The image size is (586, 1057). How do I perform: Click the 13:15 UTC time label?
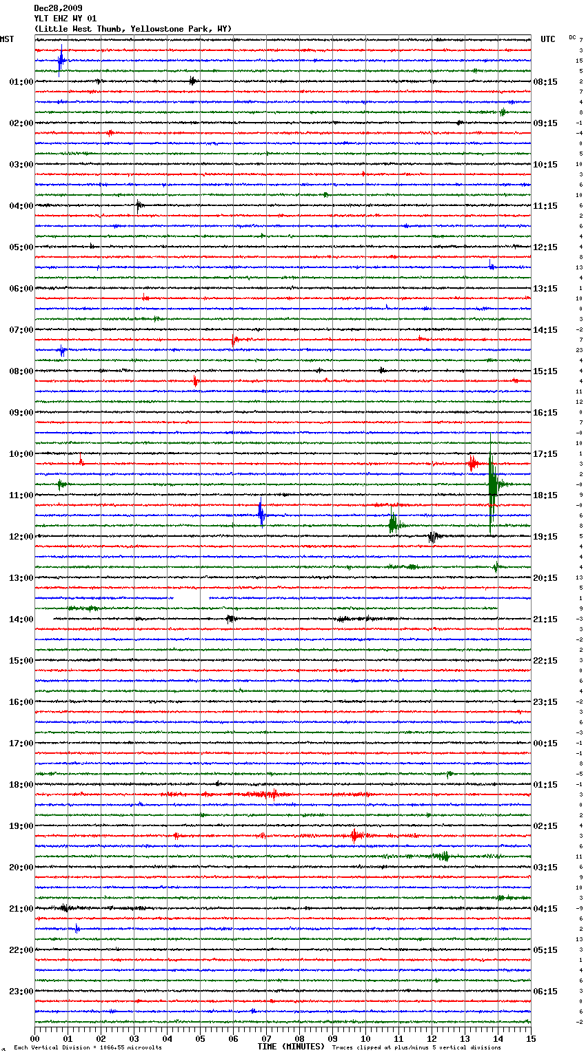(x=545, y=289)
